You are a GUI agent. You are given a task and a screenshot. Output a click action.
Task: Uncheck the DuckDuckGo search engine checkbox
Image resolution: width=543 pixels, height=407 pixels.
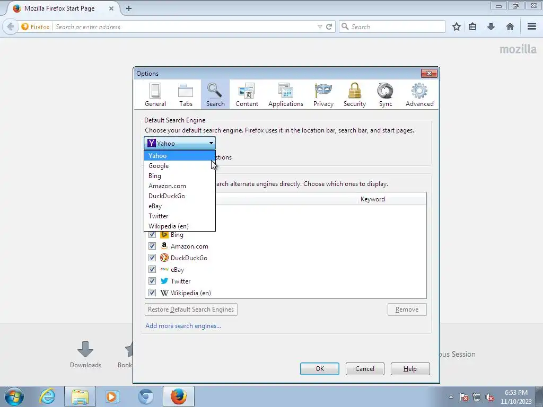[152, 258]
